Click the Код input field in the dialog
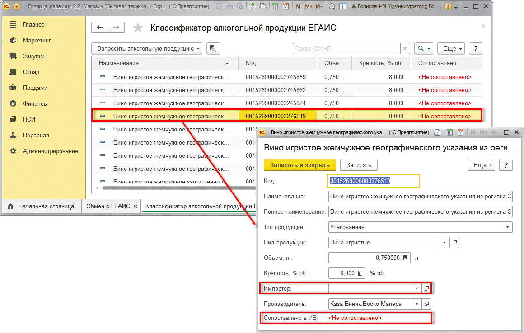The height and width of the screenshot is (333, 524). click(373, 181)
